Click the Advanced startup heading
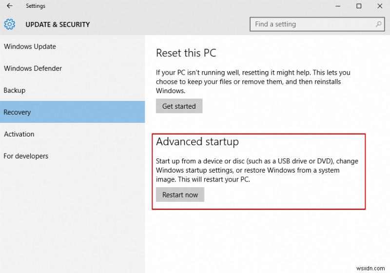Screen dimensions: 390x273 (197, 142)
